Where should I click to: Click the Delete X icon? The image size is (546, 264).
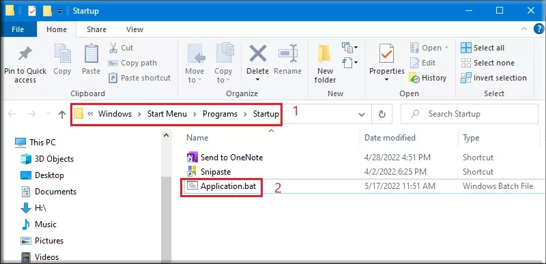tap(258, 54)
